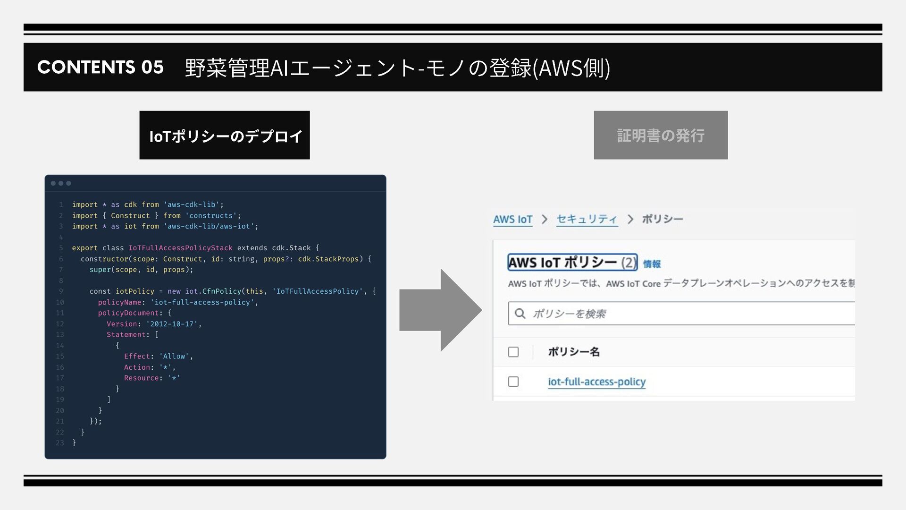
Task: Click the search magnifier icon
Action: pos(520,314)
